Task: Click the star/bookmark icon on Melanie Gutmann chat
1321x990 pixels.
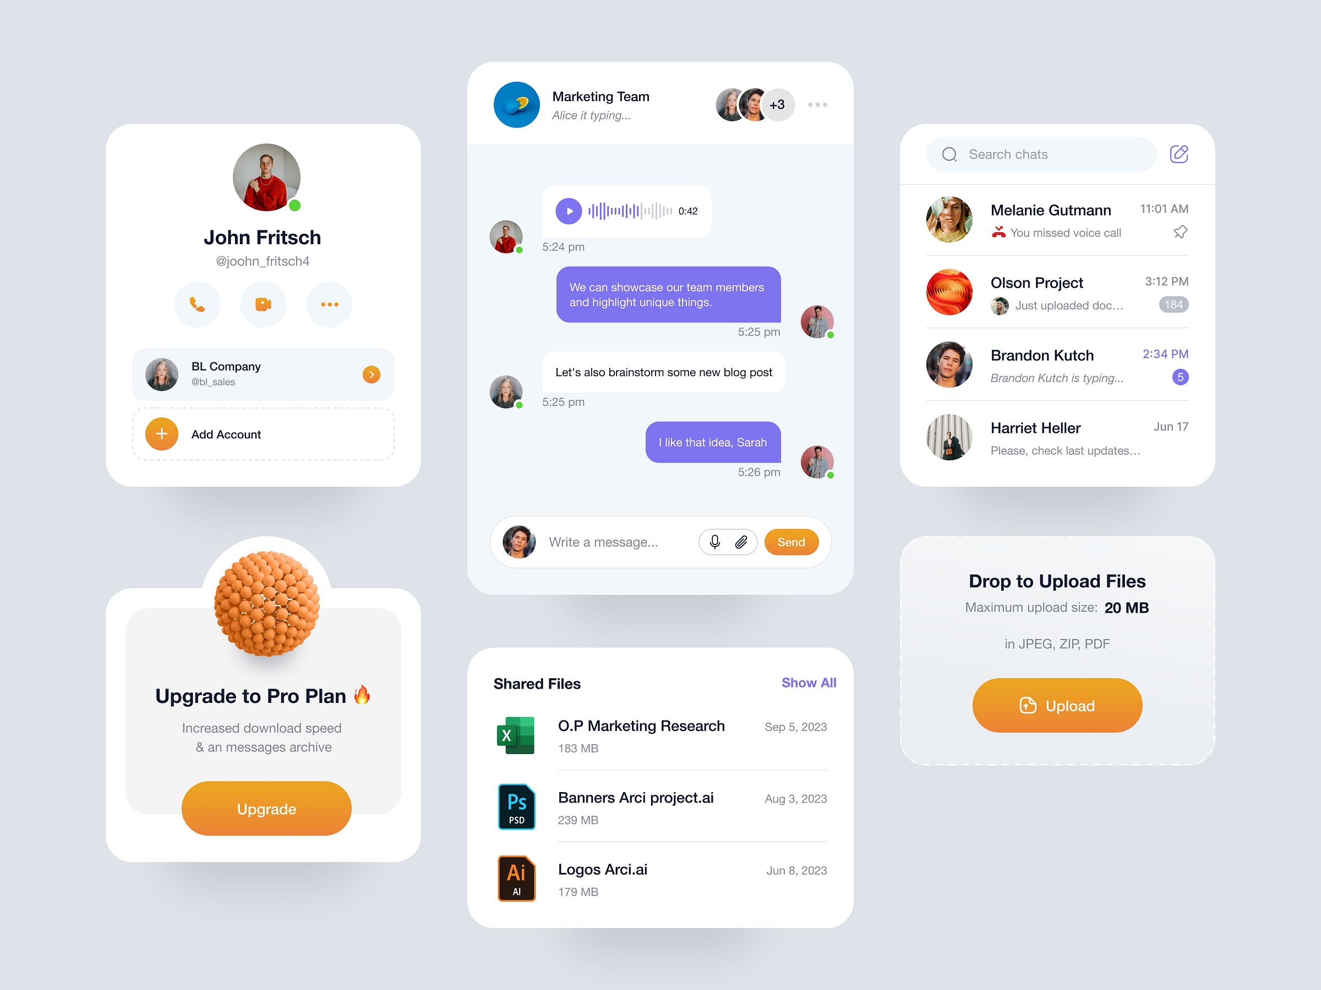Action: pos(1176,233)
